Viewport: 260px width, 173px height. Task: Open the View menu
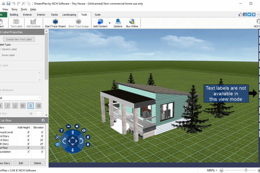click(5, 9)
